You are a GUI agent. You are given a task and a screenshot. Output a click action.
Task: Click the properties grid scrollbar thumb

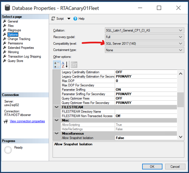[181, 100]
